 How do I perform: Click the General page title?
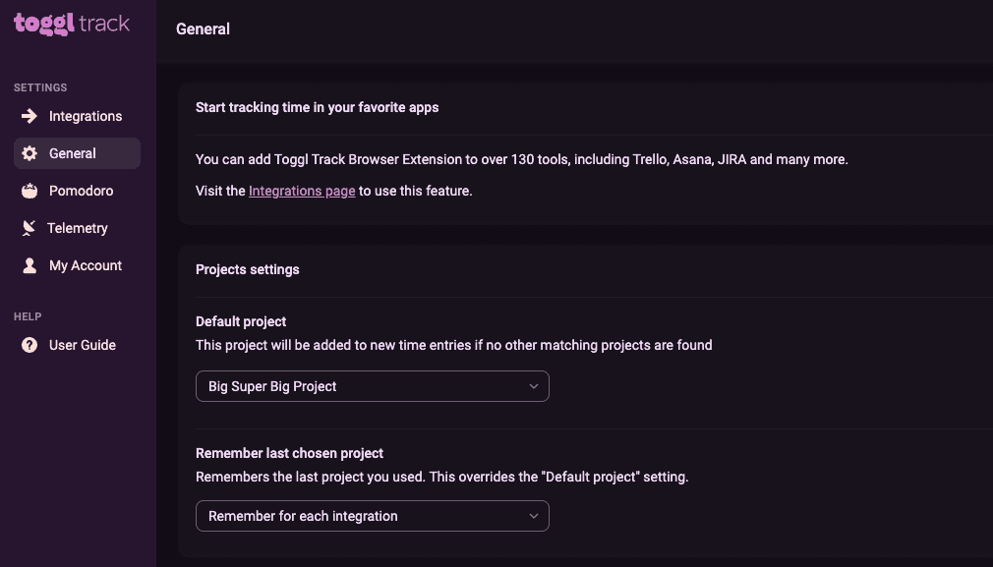[x=203, y=29]
